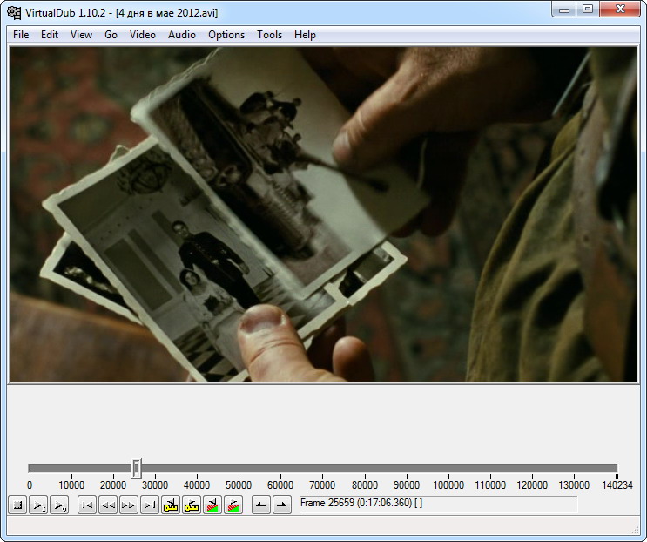Open the Audio menu

click(x=181, y=35)
